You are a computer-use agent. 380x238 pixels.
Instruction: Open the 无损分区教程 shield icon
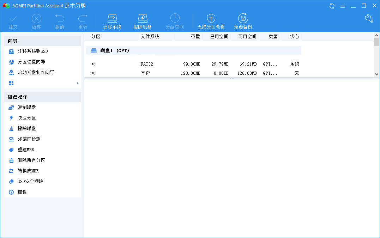[x=211, y=22]
